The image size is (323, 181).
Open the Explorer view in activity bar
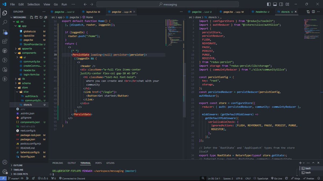[5, 13]
